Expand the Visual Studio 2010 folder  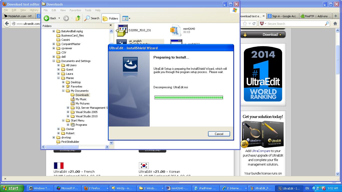pos(68,116)
